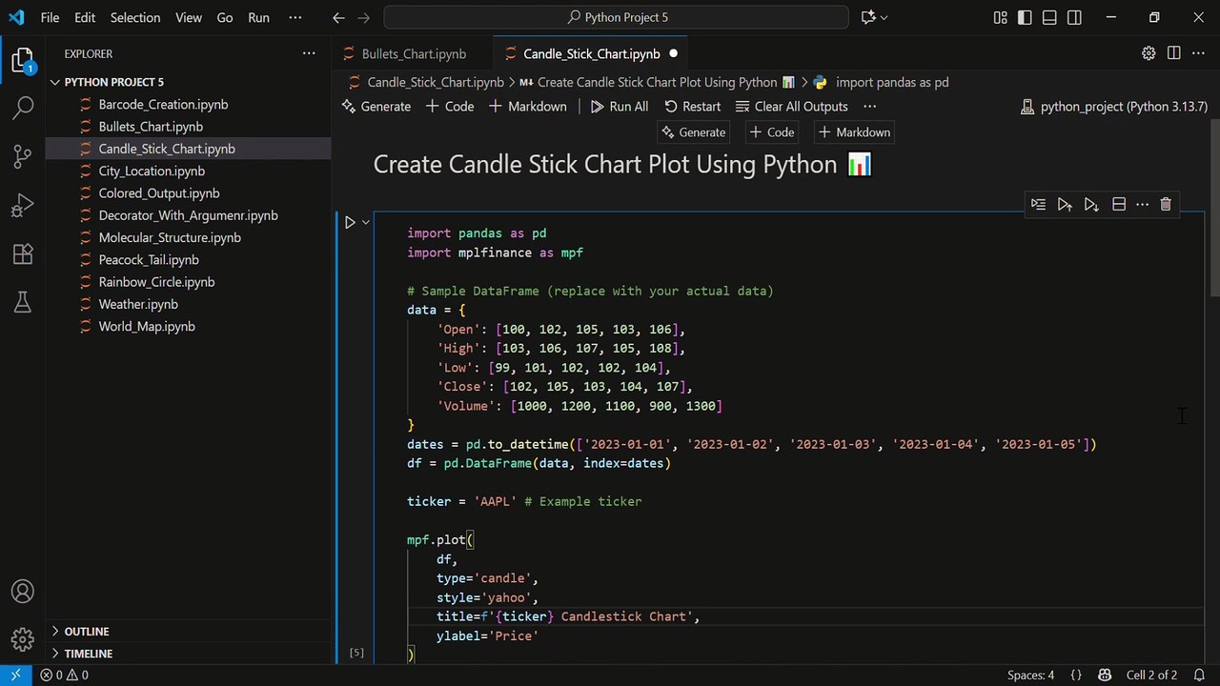The height and width of the screenshot is (686, 1220).
Task: Split the editor to the right
Action: tap(1173, 53)
